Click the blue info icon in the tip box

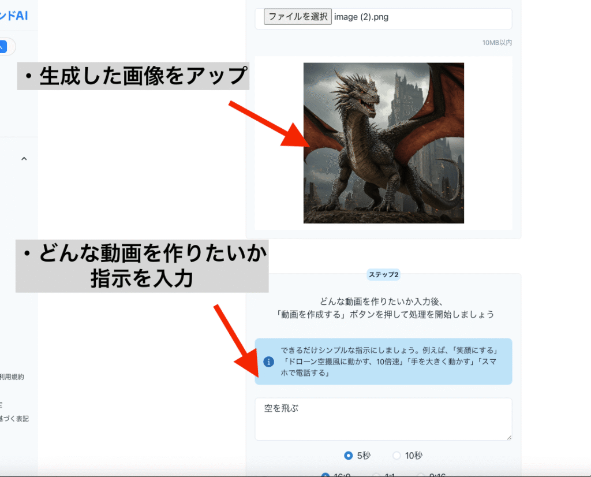[268, 362]
